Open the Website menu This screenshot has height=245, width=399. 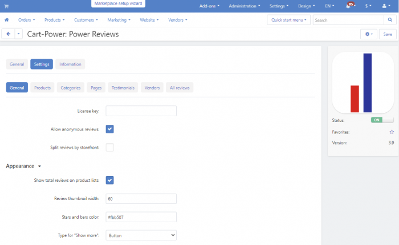[x=149, y=20]
